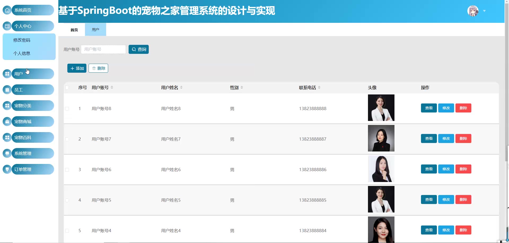Click the 查询 search button
Screen dimensions: 509x243
[139, 49]
